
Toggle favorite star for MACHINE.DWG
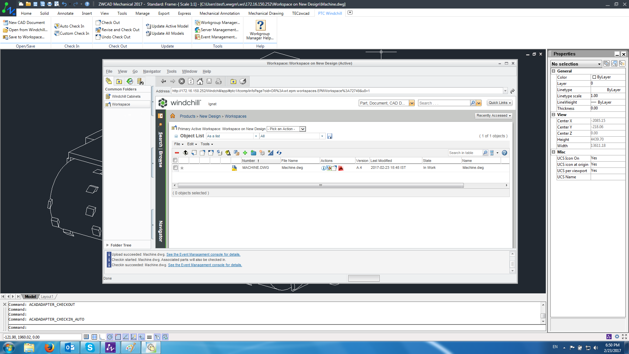pyautogui.click(x=182, y=168)
